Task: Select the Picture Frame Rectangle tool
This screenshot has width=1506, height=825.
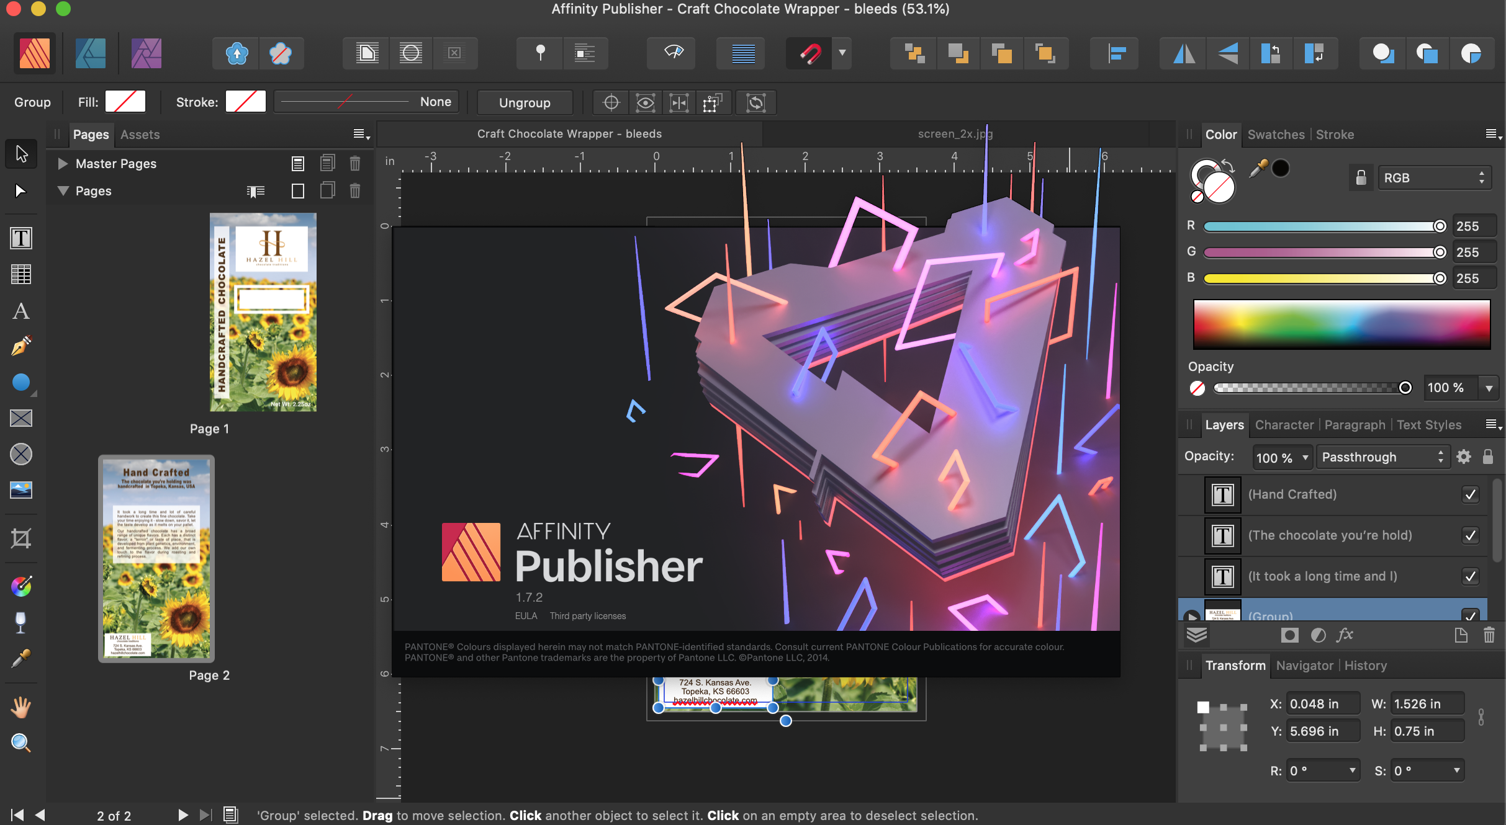Action: [x=21, y=418]
